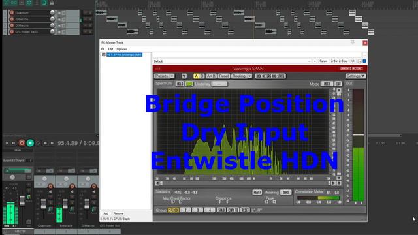Open the Underlay selector in SPAN
This screenshot has width=418, height=235.
[x=219, y=84]
